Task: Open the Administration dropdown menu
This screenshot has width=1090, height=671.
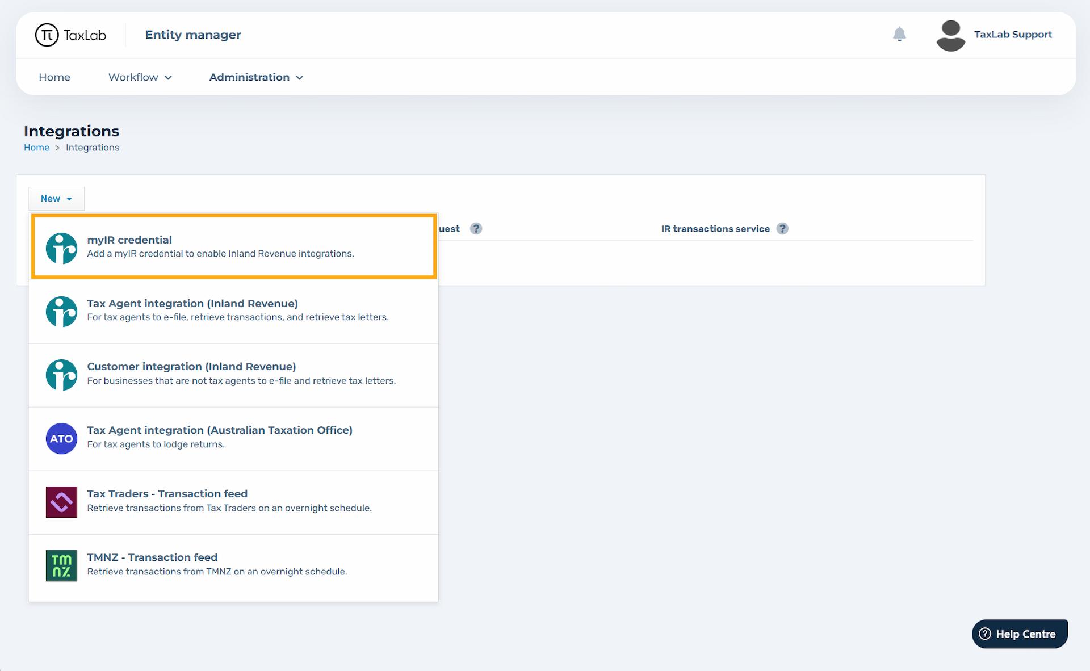Action: click(x=256, y=77)
